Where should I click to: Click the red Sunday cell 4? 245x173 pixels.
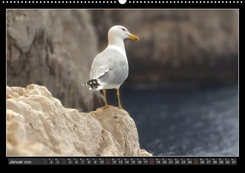pyautogui.click(x=64, y=162)
